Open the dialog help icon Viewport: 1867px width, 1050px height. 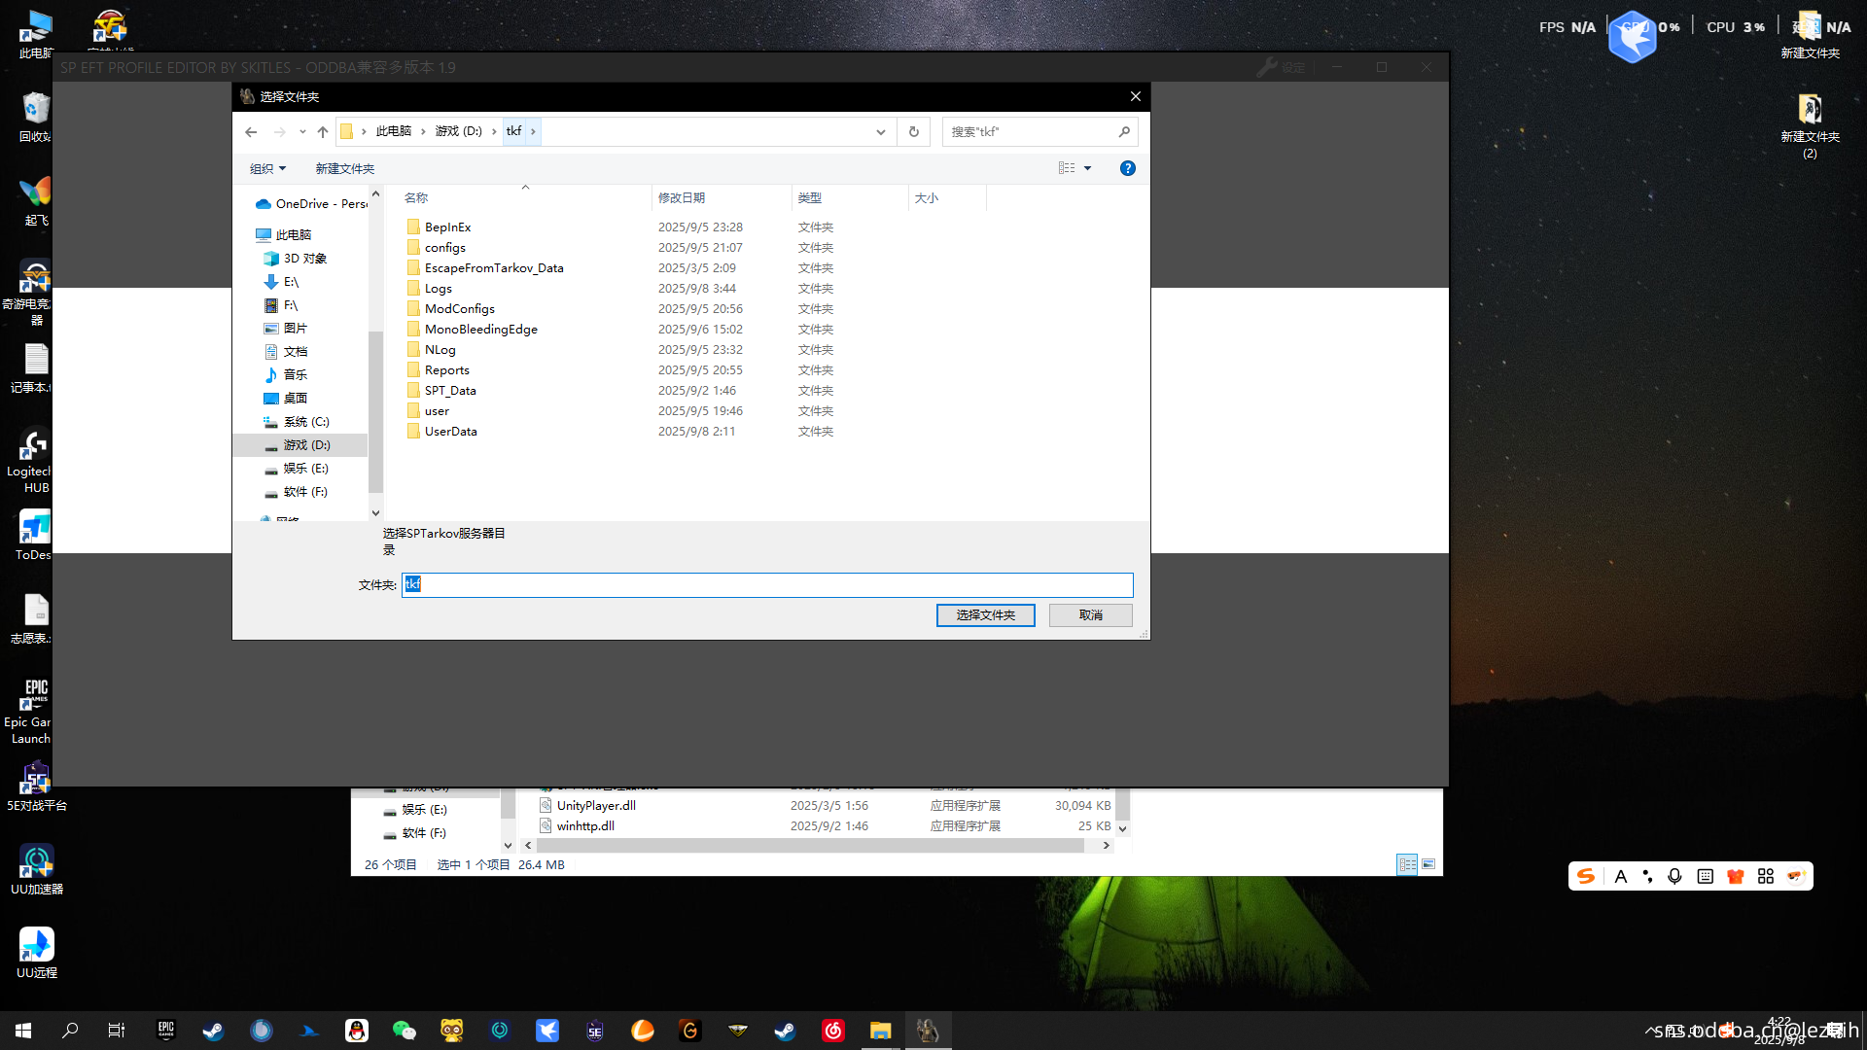(x=1127, y=168)
